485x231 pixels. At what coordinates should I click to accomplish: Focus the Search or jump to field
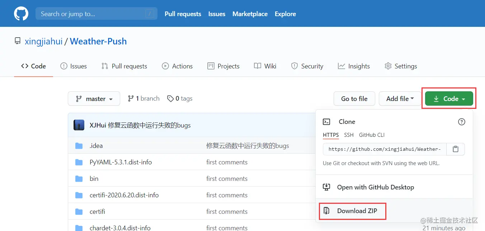pos(96,14)
